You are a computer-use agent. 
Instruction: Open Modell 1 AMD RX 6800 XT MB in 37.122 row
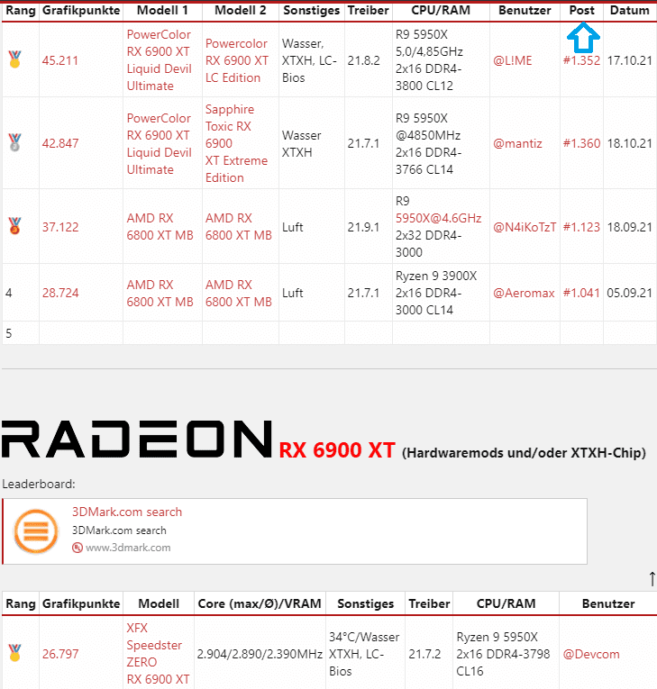[x=160, y=227]
